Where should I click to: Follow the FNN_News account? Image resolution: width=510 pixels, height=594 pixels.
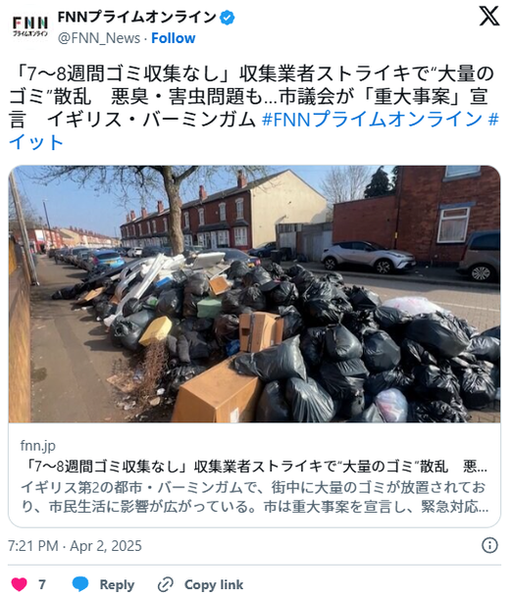click(174, 38)
